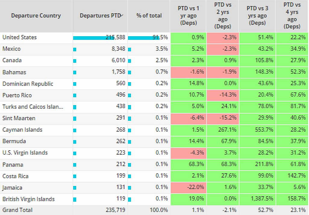The image size is (309, 215).
Task: Open the truncated Turks and Caicos label
Action: click(33, 107)
